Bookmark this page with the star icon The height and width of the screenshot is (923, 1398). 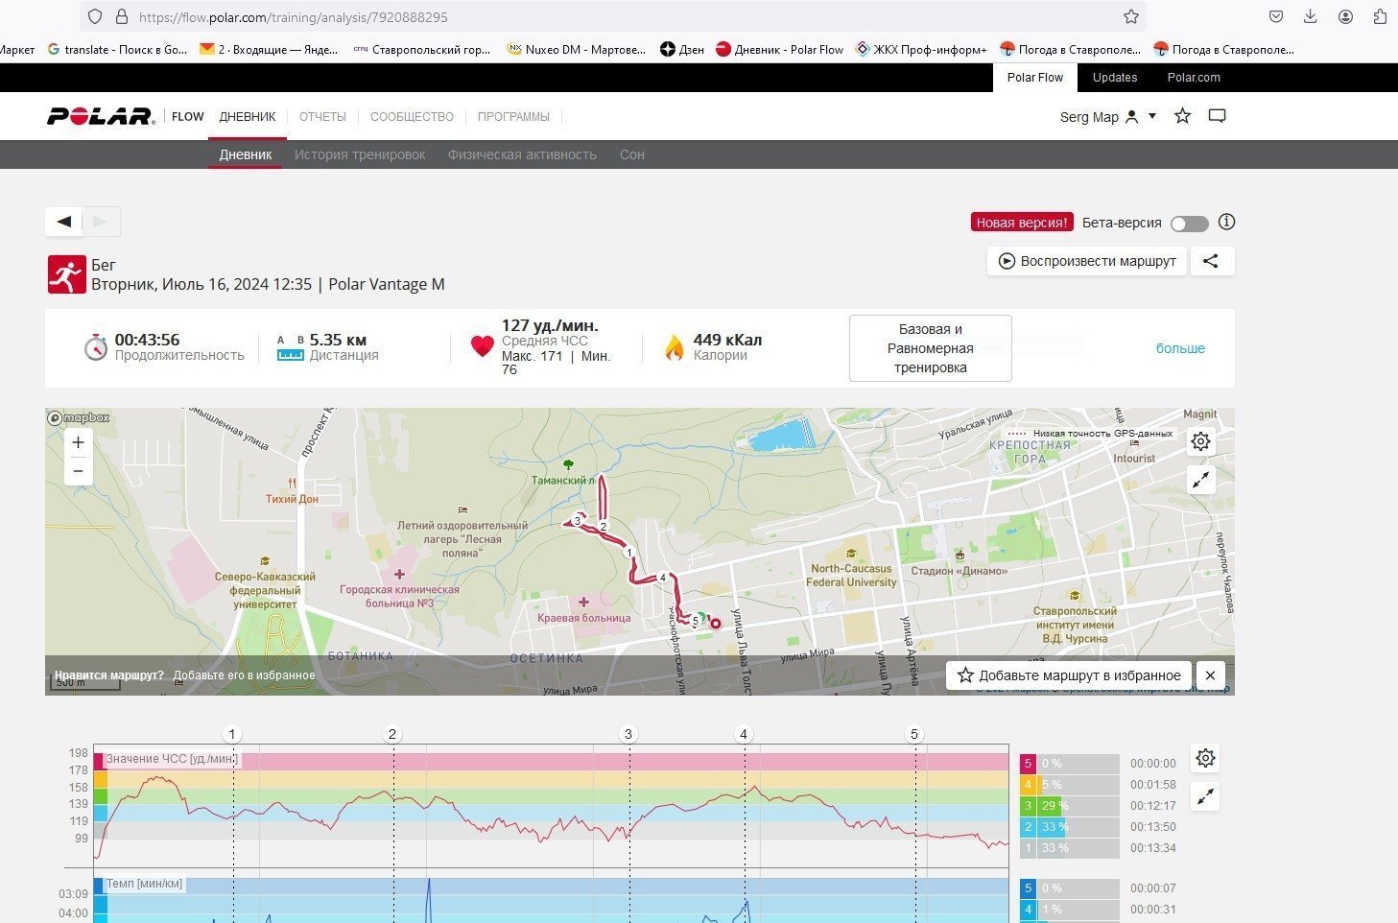[x=1131, y=16]
